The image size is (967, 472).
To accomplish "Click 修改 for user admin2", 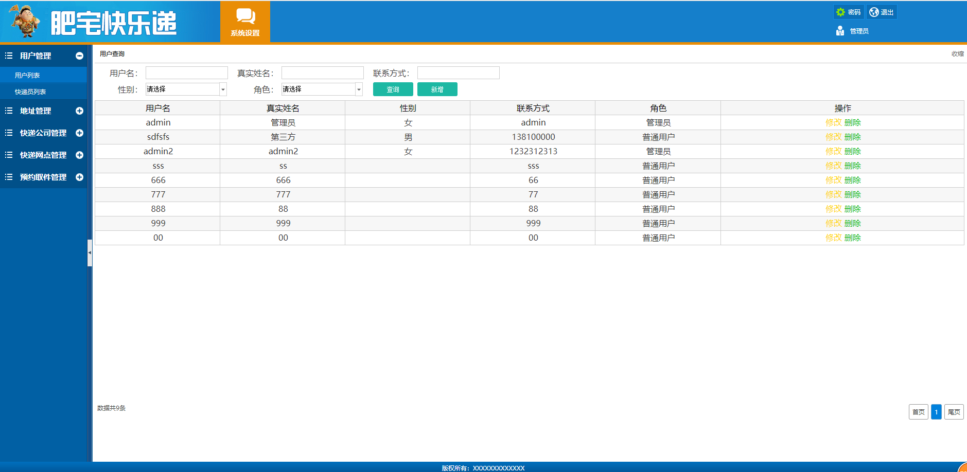I will tap(834, 151).
